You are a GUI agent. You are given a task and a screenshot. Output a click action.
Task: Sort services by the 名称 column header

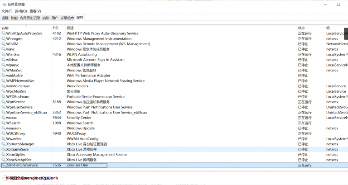5,28
